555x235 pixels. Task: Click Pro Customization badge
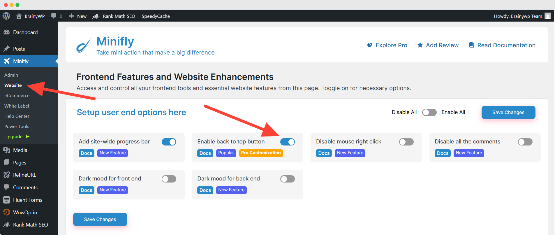[x=261, y=153]
